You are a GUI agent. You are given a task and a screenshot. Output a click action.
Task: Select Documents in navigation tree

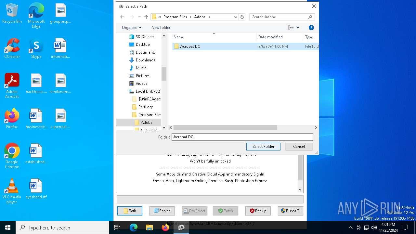tap(142, 52)
